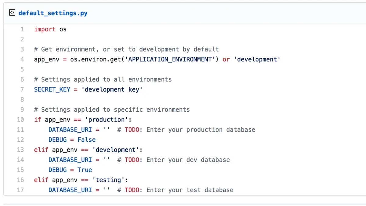Click the 'DEBUG = False' assignment
The height and width of the screenshot is (206, 366).
(x=72, y=140)
